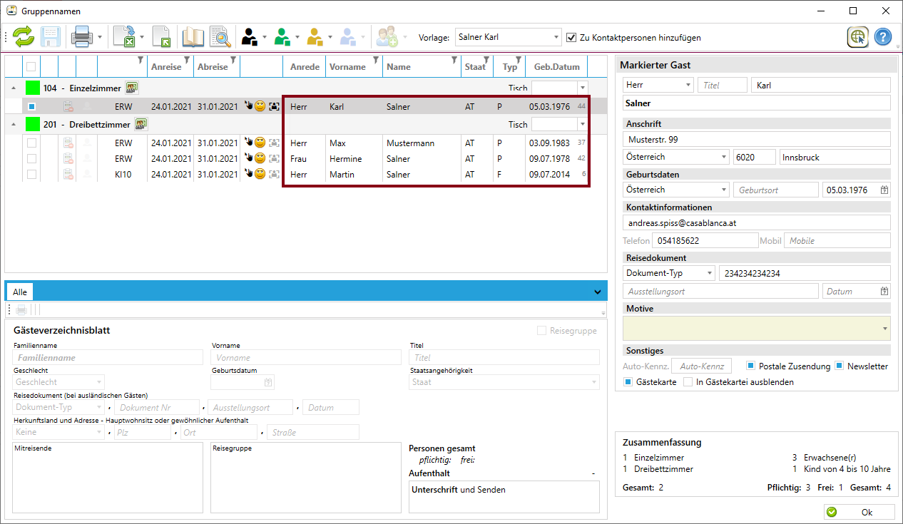This screenshot has height=524, width=903.
Task: Toggle 'Zu Kontaktpersonen hinzufügen' checkbox
Action: click(571, 38)
